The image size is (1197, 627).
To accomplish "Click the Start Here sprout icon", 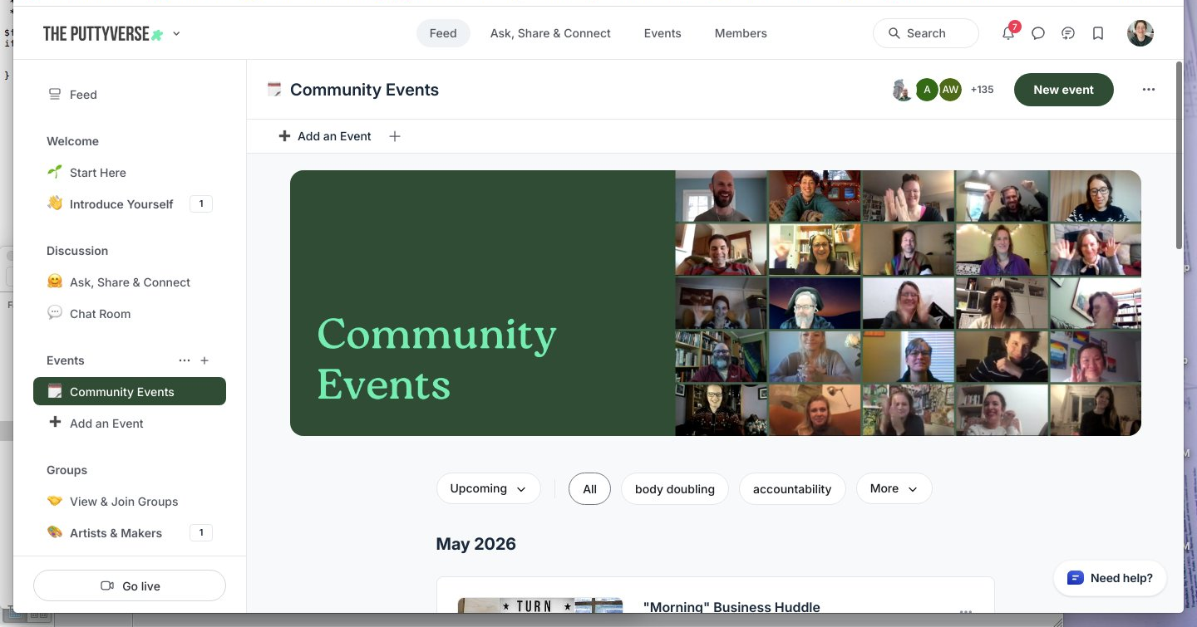I will point(55,172).
